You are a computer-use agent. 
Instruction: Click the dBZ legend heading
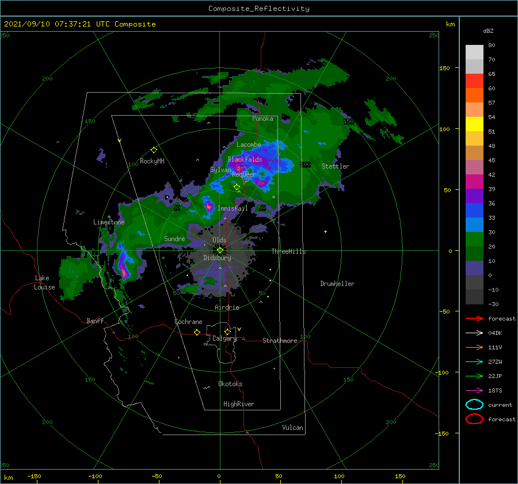(x=488, y=31)
